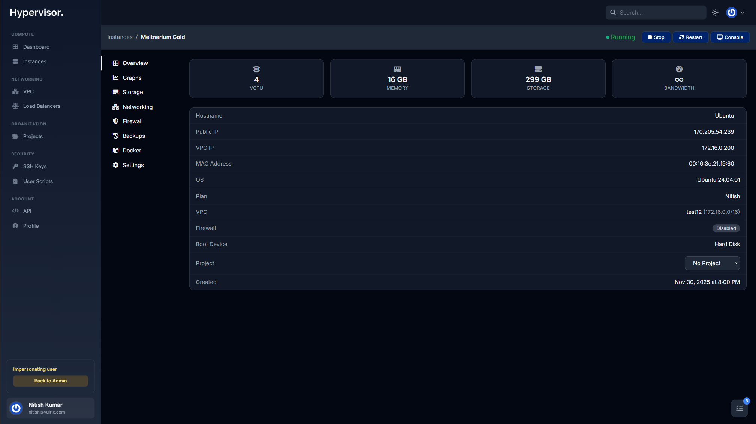
Task: Open the Instances section in sidebar
Action: pyautogui.click(x=34, y=61)
